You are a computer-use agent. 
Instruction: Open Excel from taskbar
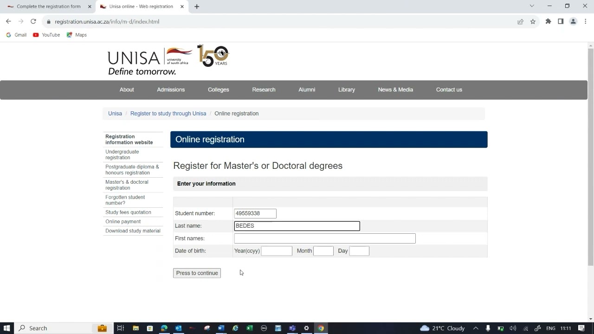pyautogui.click(x=250, y=328)
